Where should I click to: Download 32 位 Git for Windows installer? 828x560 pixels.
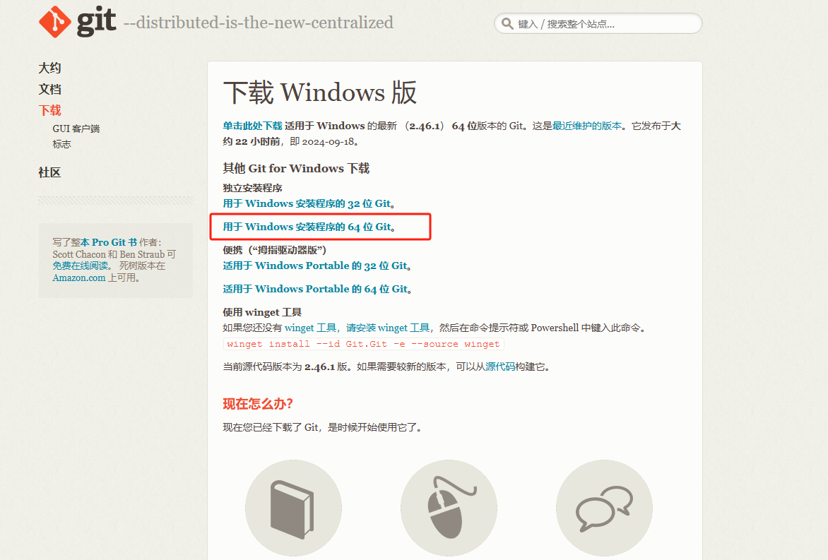[307, 203]
